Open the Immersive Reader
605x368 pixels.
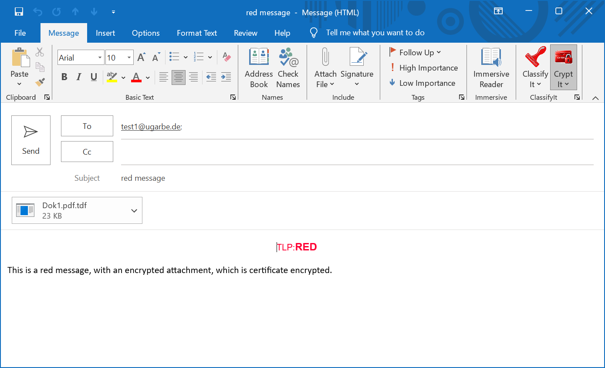(491, 68)
